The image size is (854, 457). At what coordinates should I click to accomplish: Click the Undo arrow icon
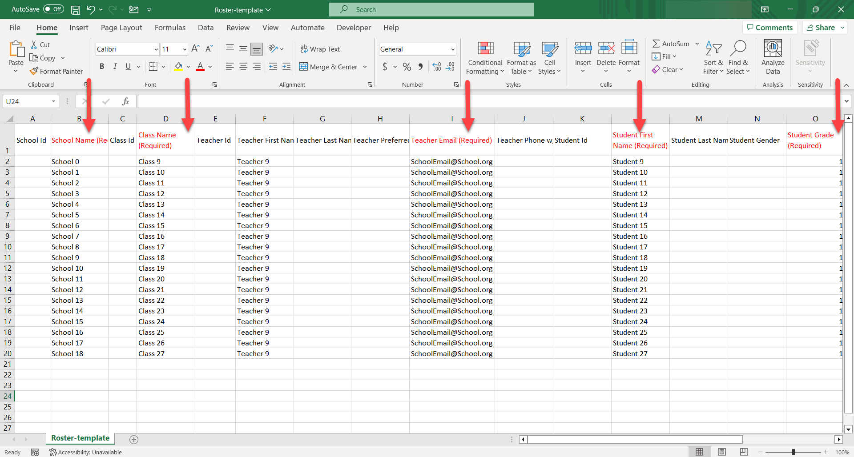click(x=91, y=9)
